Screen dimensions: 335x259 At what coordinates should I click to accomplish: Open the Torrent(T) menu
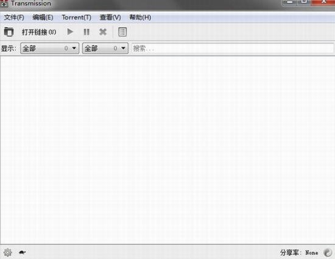[x=77, y=17]
